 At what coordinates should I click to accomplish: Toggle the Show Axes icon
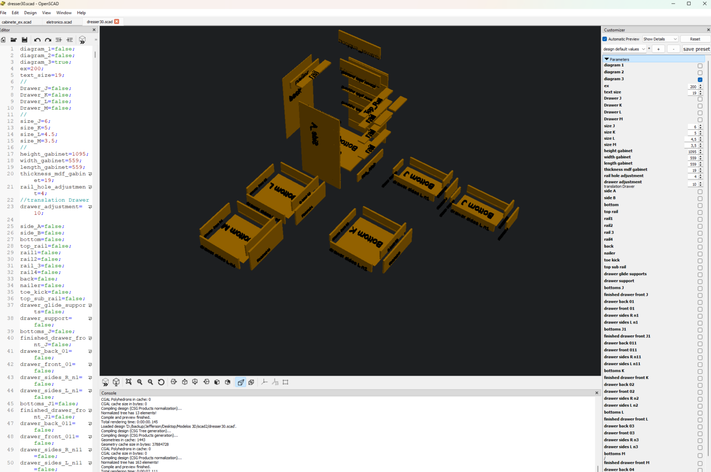264,382
